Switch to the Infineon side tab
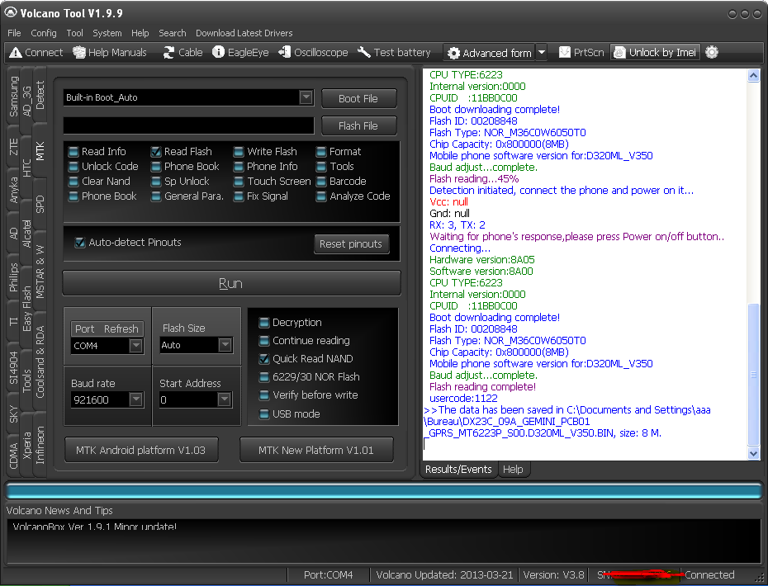This screenshot has height=586, width=768. click(x=40, y=445)
